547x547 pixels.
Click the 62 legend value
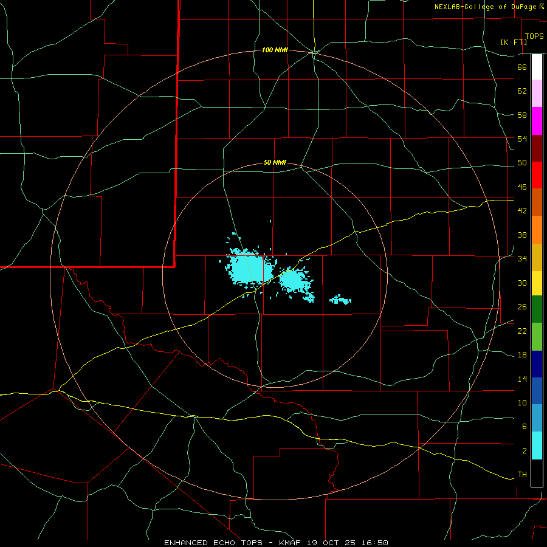click(522, 91)
